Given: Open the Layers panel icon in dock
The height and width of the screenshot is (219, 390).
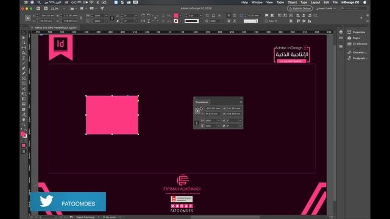Looking at the screenshot, I should [x=341, y=32].
